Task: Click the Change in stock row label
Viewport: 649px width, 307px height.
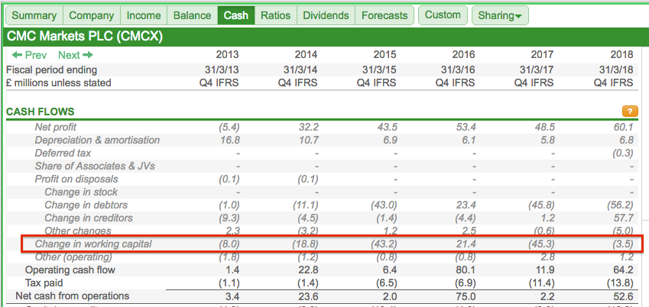Action: (x=81, y=192)
